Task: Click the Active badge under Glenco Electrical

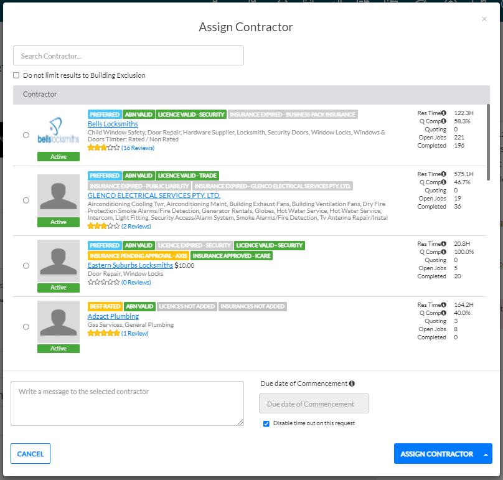Action: click(x=59, y=222)
